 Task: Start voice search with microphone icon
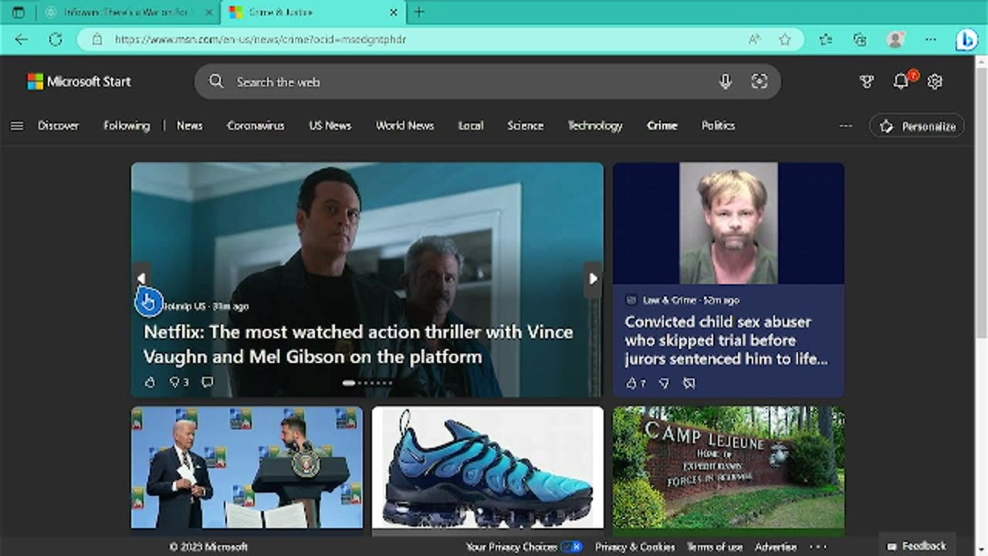click(725, 82)
